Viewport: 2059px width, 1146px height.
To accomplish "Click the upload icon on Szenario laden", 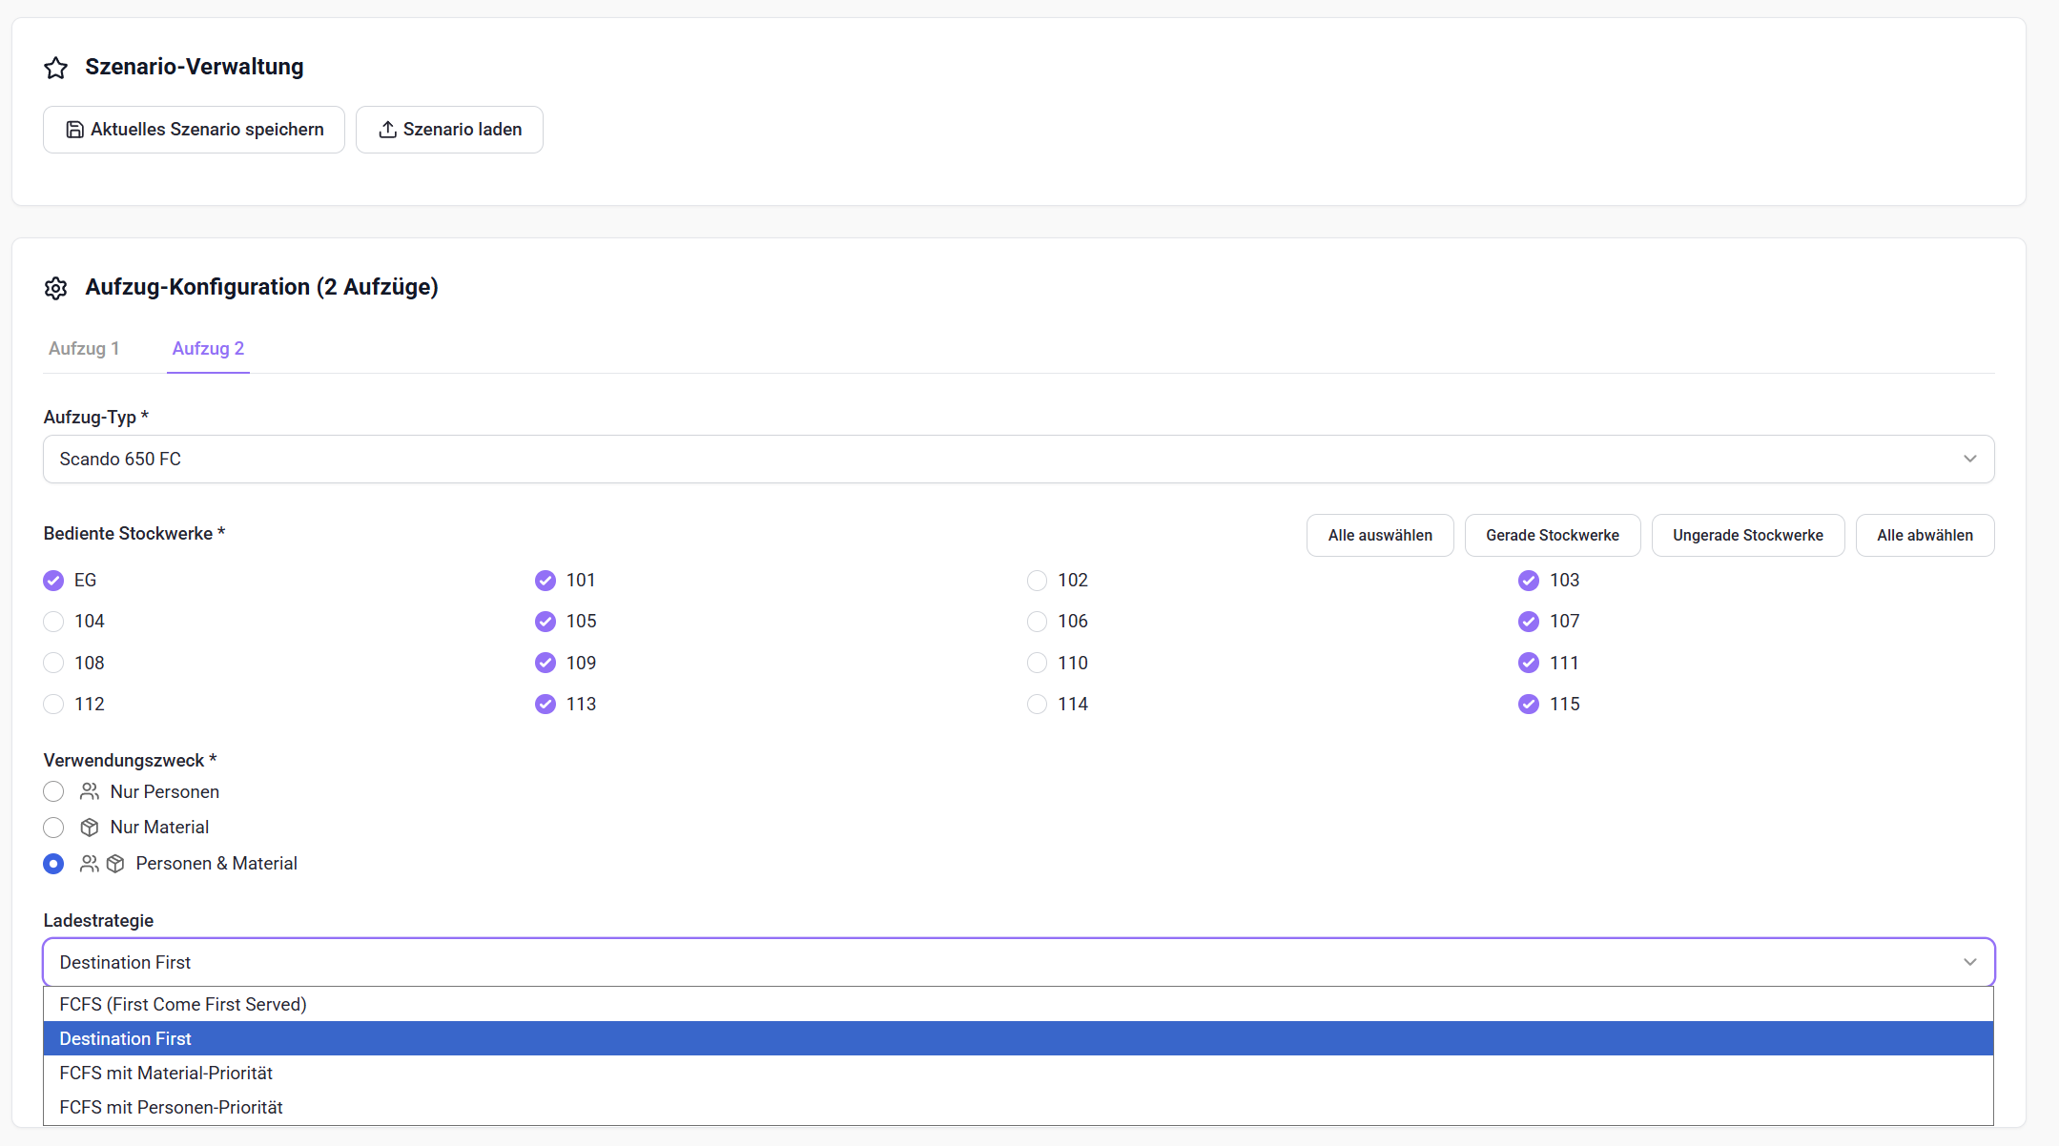I will tap(387, 130).
